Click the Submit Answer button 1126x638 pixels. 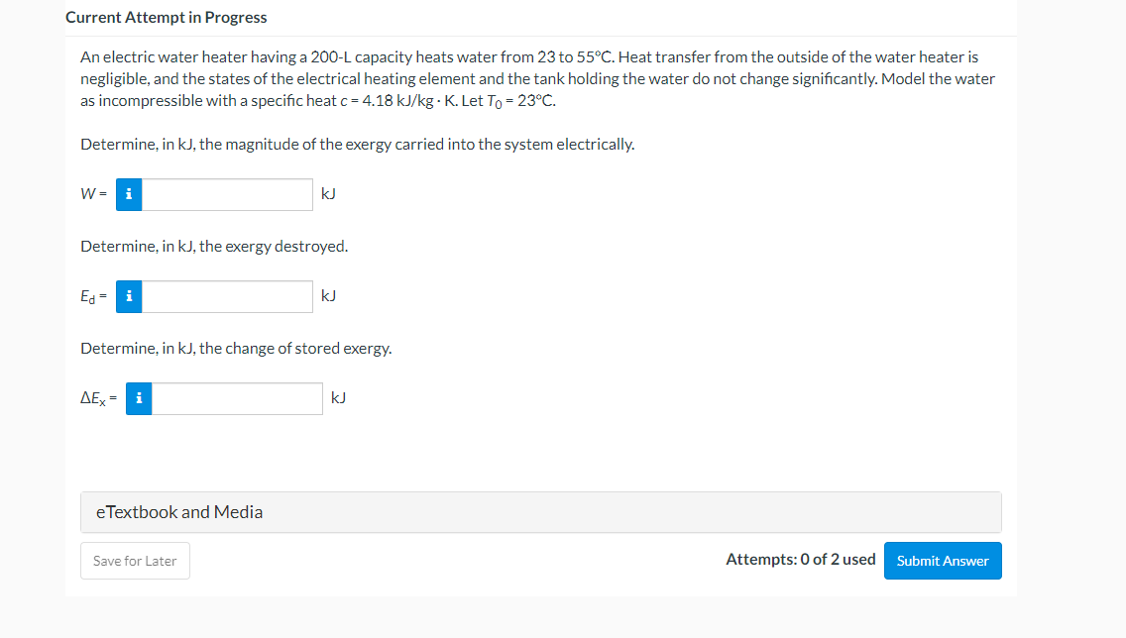[x=942, y=560]
